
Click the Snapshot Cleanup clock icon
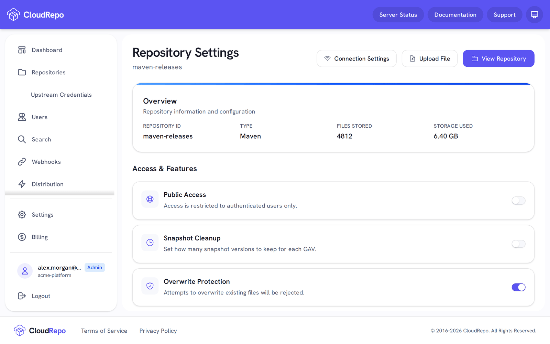click(x=150, y=243)
